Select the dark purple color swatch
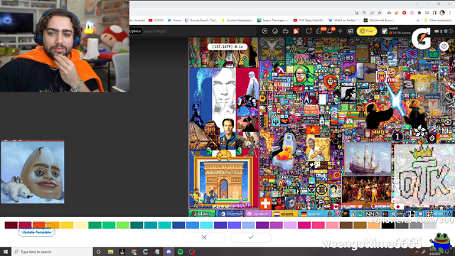 [x=262, y=225]
